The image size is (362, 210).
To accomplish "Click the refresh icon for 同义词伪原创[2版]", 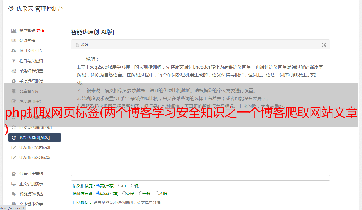I will pyautogui.click(x=14, y=127).
